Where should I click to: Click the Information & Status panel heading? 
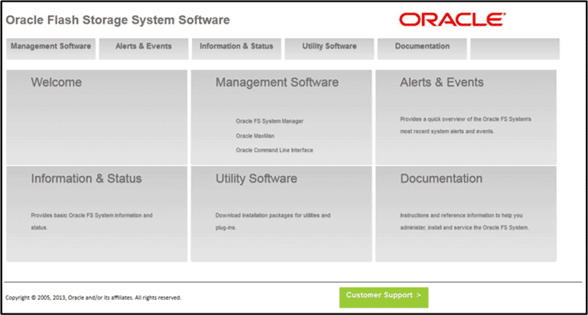coord(86,178)
